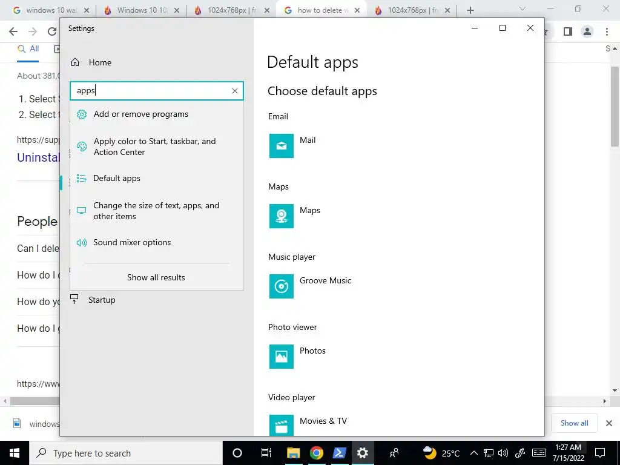Open a new Chrome tab with plus button
The image size is (620, 465).
tap(470, 10)
